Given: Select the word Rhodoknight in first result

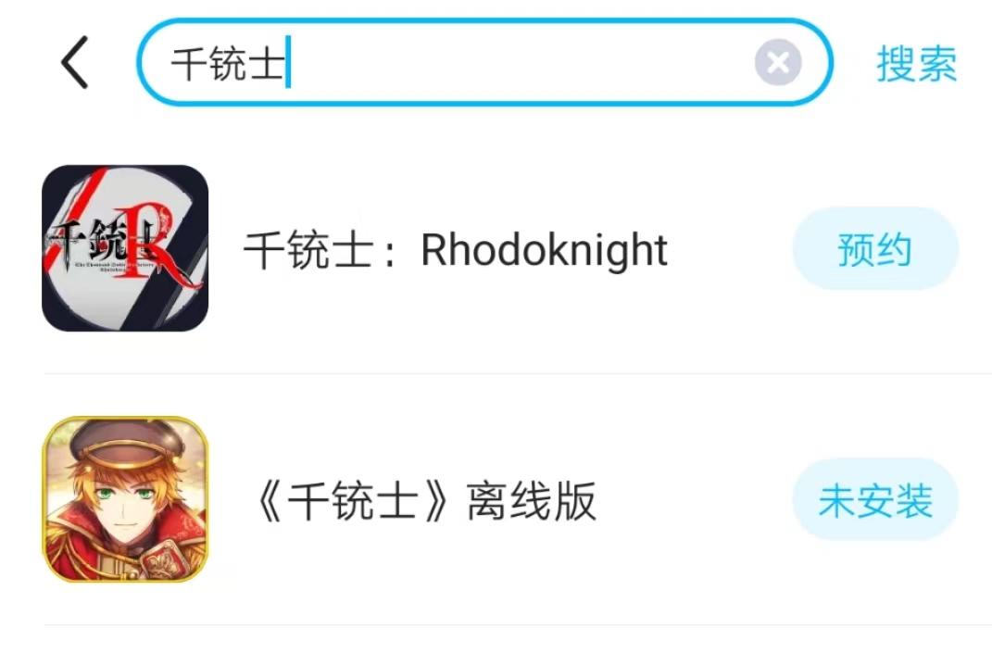Looking at the screenshot, I should 544,251.
